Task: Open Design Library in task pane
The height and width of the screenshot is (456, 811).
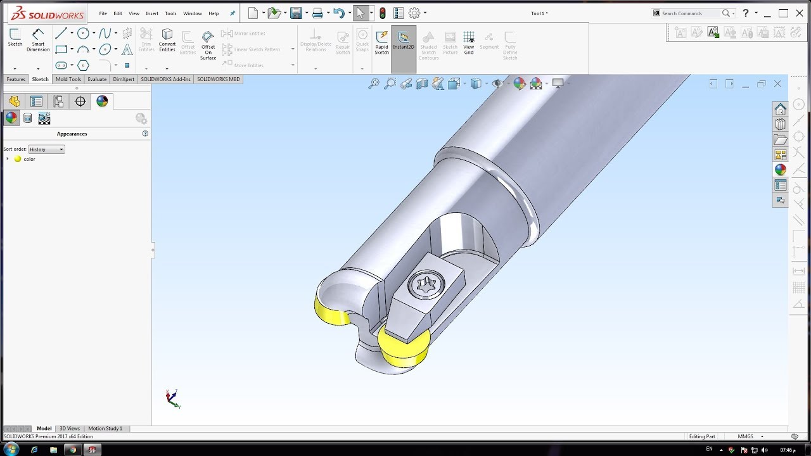Action: (x=781, y=124)
